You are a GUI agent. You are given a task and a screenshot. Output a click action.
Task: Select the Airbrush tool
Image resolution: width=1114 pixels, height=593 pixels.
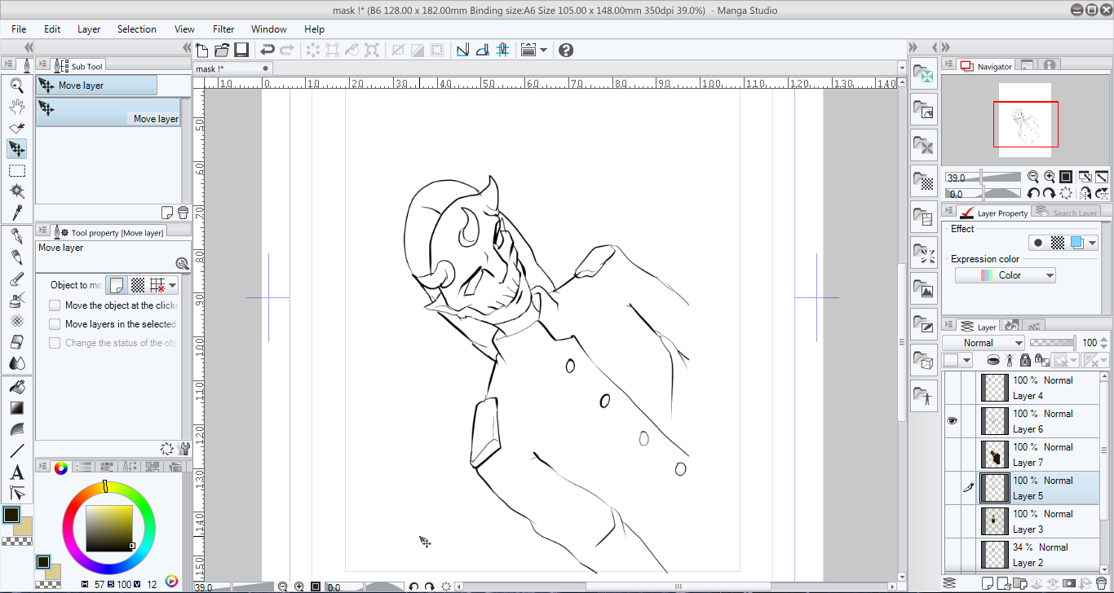pos(16,300)
